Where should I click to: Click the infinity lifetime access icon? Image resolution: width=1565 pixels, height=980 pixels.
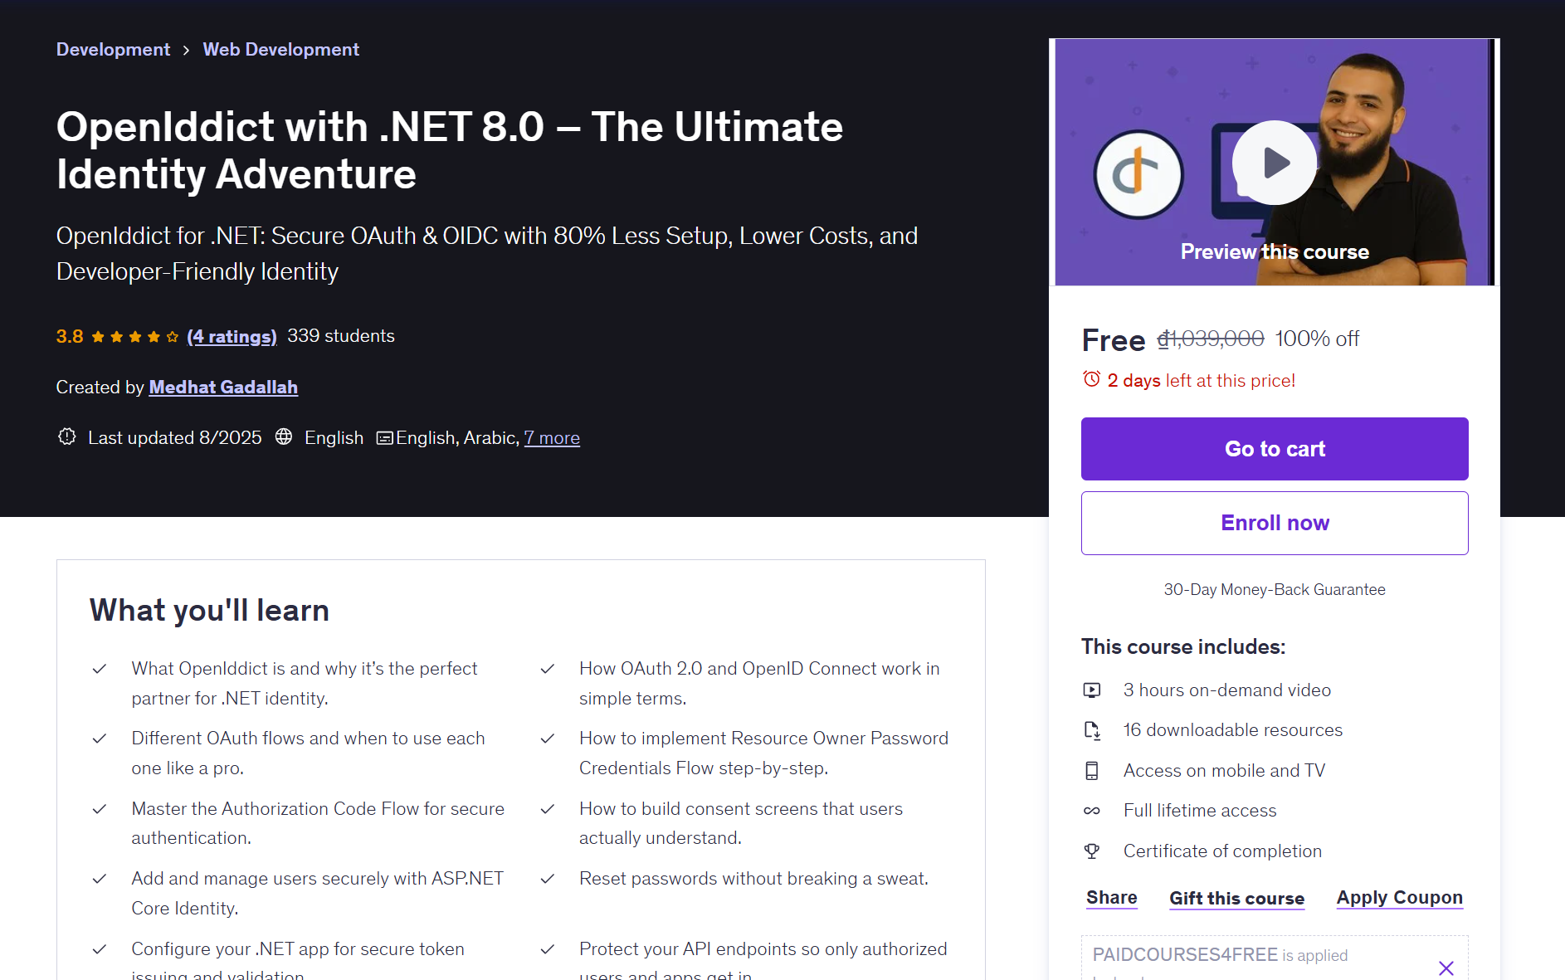pyautogui.click(x=1093, y=811)
